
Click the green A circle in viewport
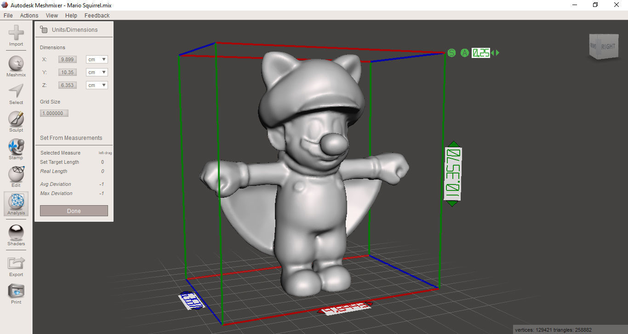(x=465, y=53)
